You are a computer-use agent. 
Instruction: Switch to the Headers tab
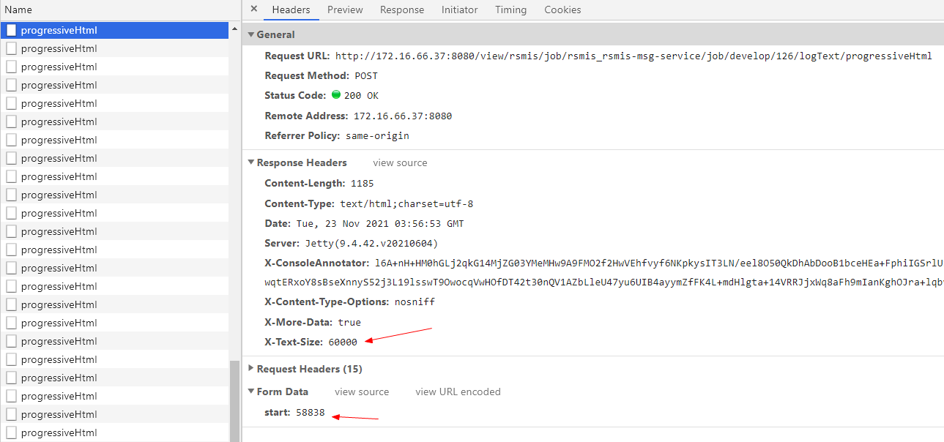[x=291, y=10]
